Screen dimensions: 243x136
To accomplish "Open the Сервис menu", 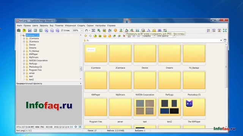I will tap(90, 26).
